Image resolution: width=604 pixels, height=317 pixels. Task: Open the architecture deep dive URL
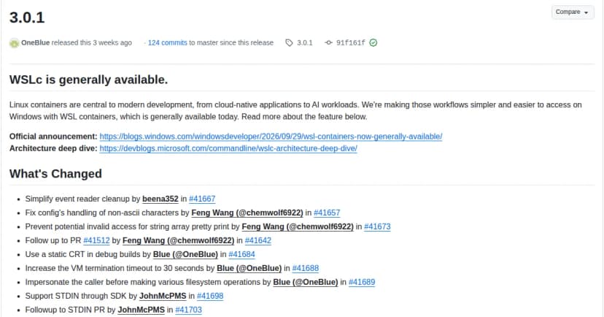point(228,148)
